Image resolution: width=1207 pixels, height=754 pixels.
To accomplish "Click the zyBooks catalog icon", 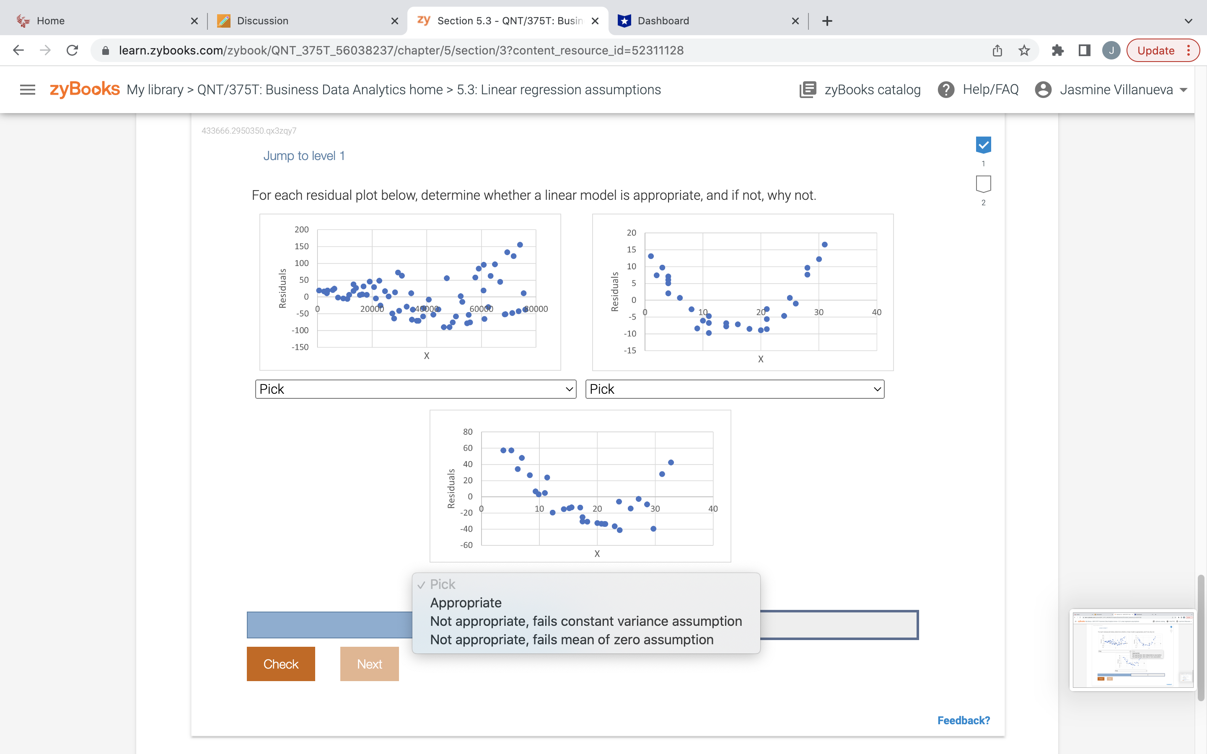I will point(808,90).
